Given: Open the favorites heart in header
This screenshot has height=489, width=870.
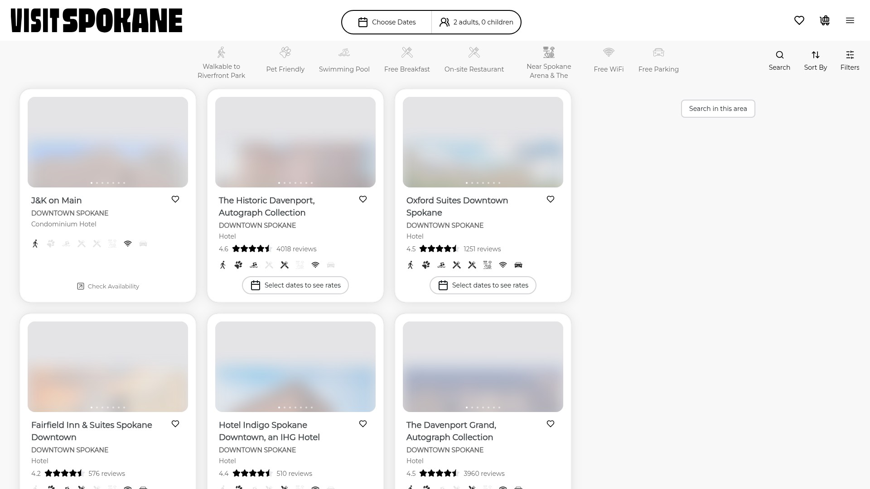Looking at the screenshot, I should (x=799, y=20).
